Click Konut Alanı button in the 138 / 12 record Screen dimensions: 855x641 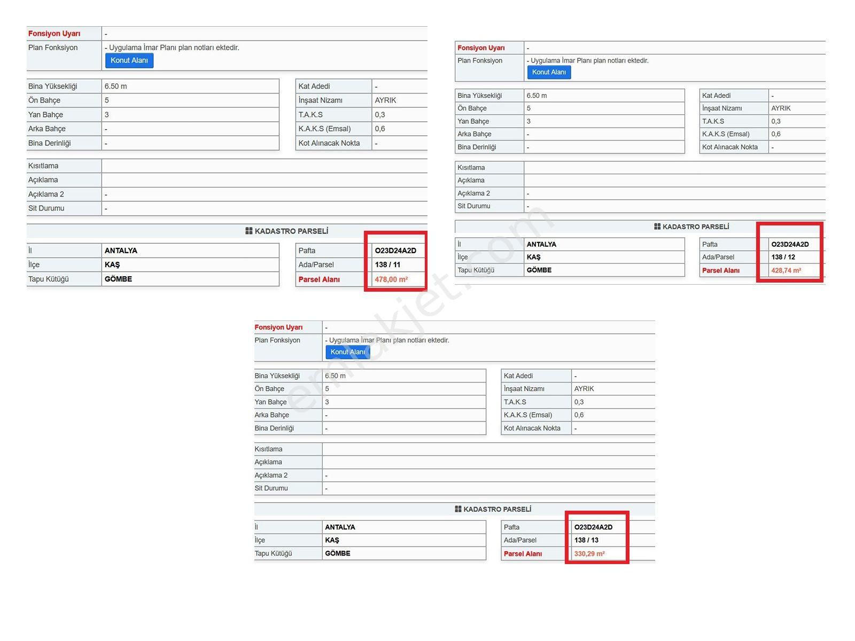pyautogui.click(x=549, y=72)
